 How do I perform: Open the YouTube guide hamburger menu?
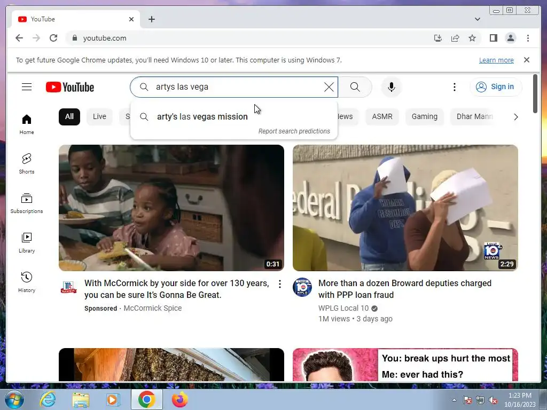27,87
